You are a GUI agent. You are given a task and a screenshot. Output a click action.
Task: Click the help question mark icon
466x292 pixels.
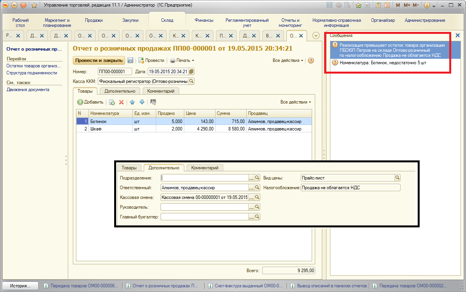(x=311, y=60)
